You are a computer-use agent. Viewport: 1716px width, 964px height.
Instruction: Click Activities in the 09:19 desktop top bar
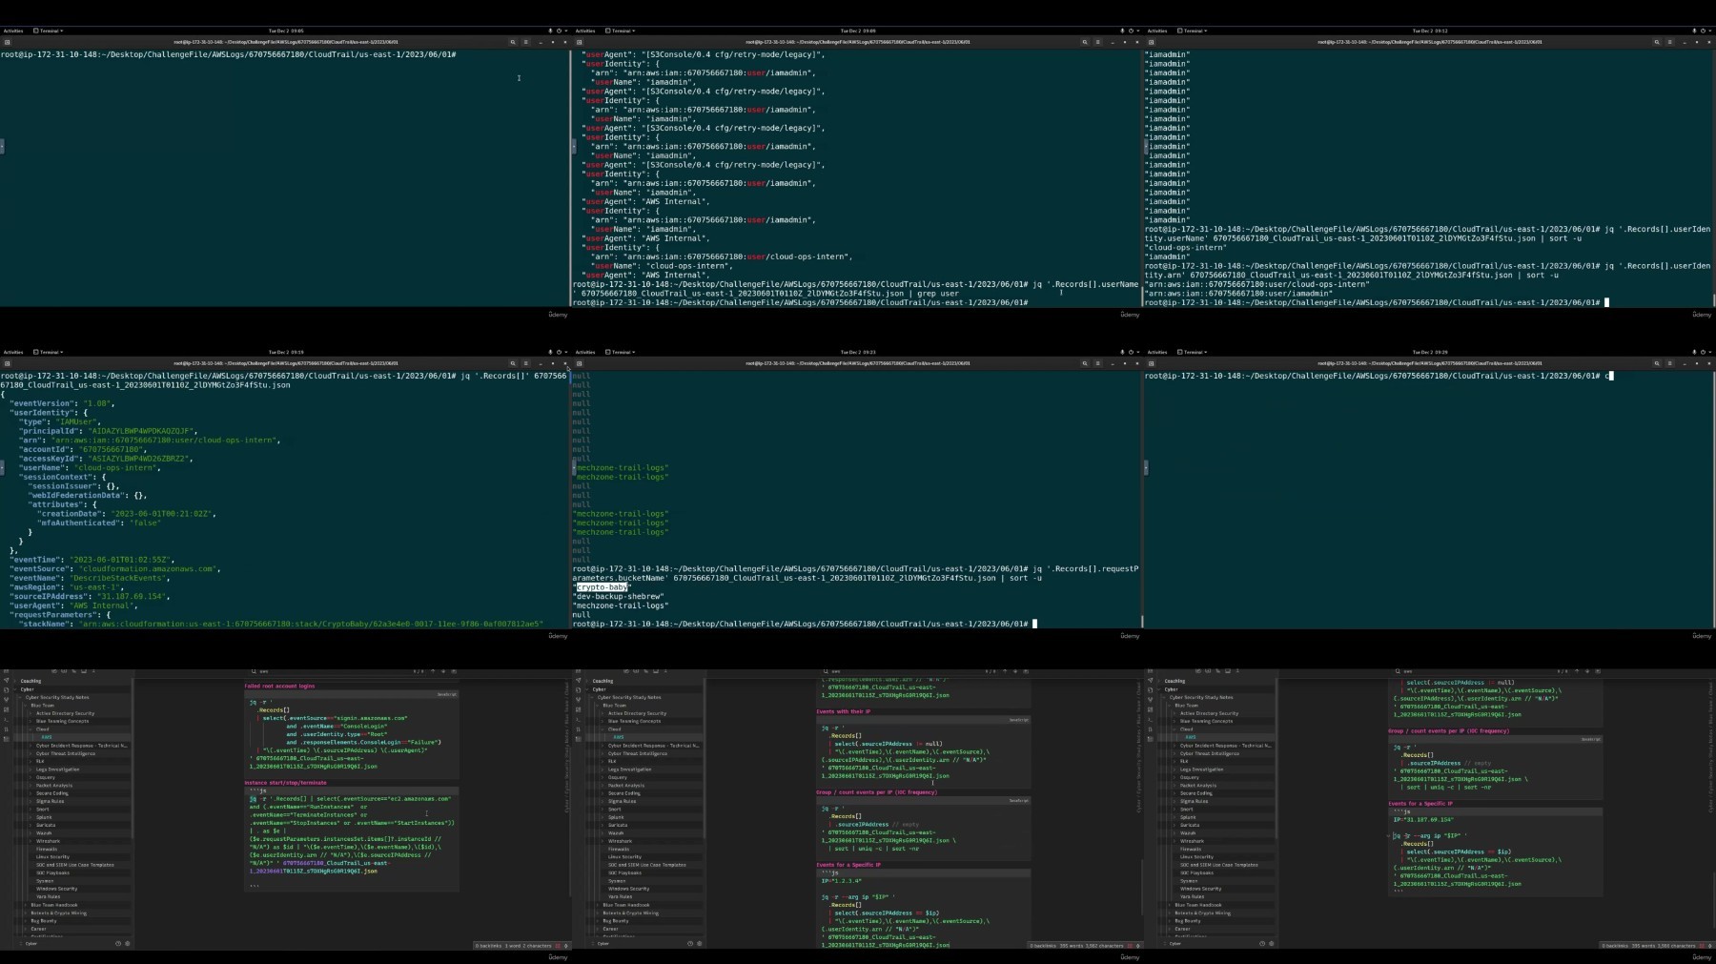point(13,352)
